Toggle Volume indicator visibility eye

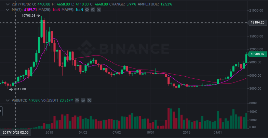[x=78, y=101]
